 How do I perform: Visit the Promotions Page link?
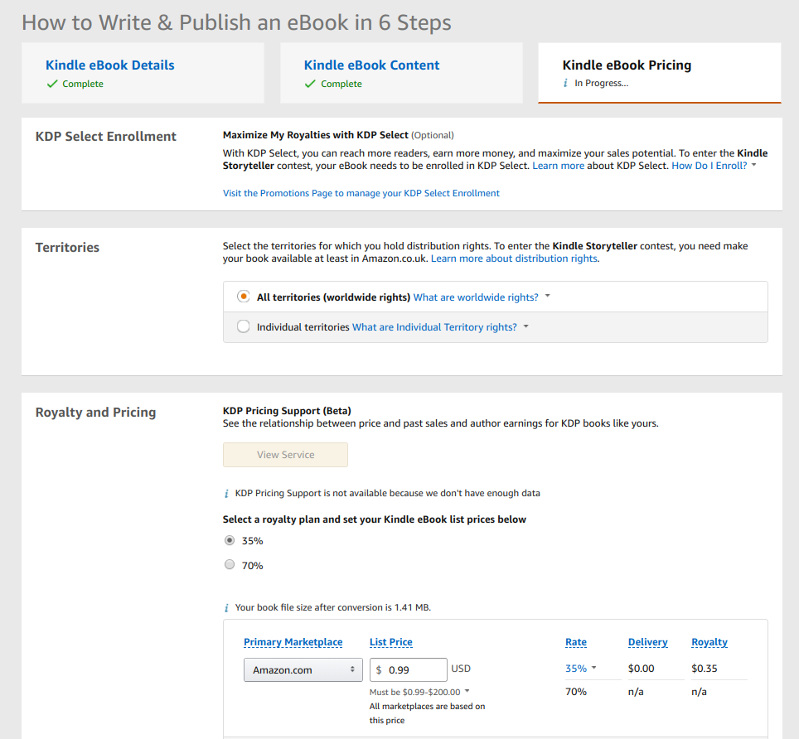tap(361, 193)
